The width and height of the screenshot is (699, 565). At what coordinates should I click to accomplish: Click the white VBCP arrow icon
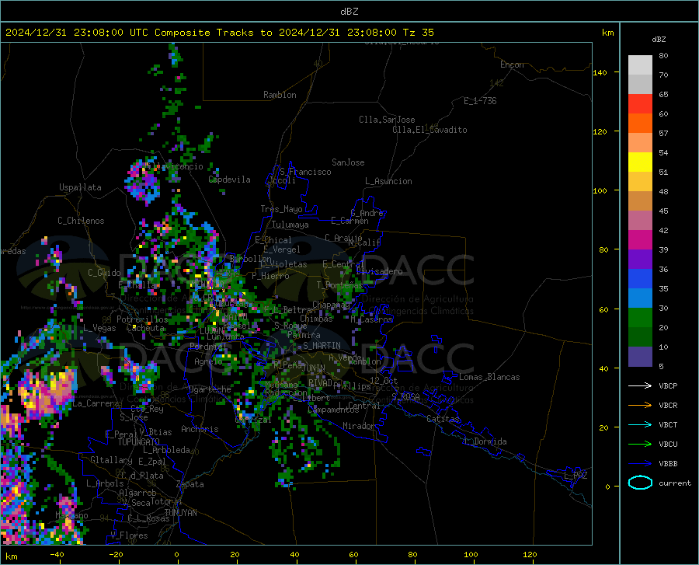[640, 385]
